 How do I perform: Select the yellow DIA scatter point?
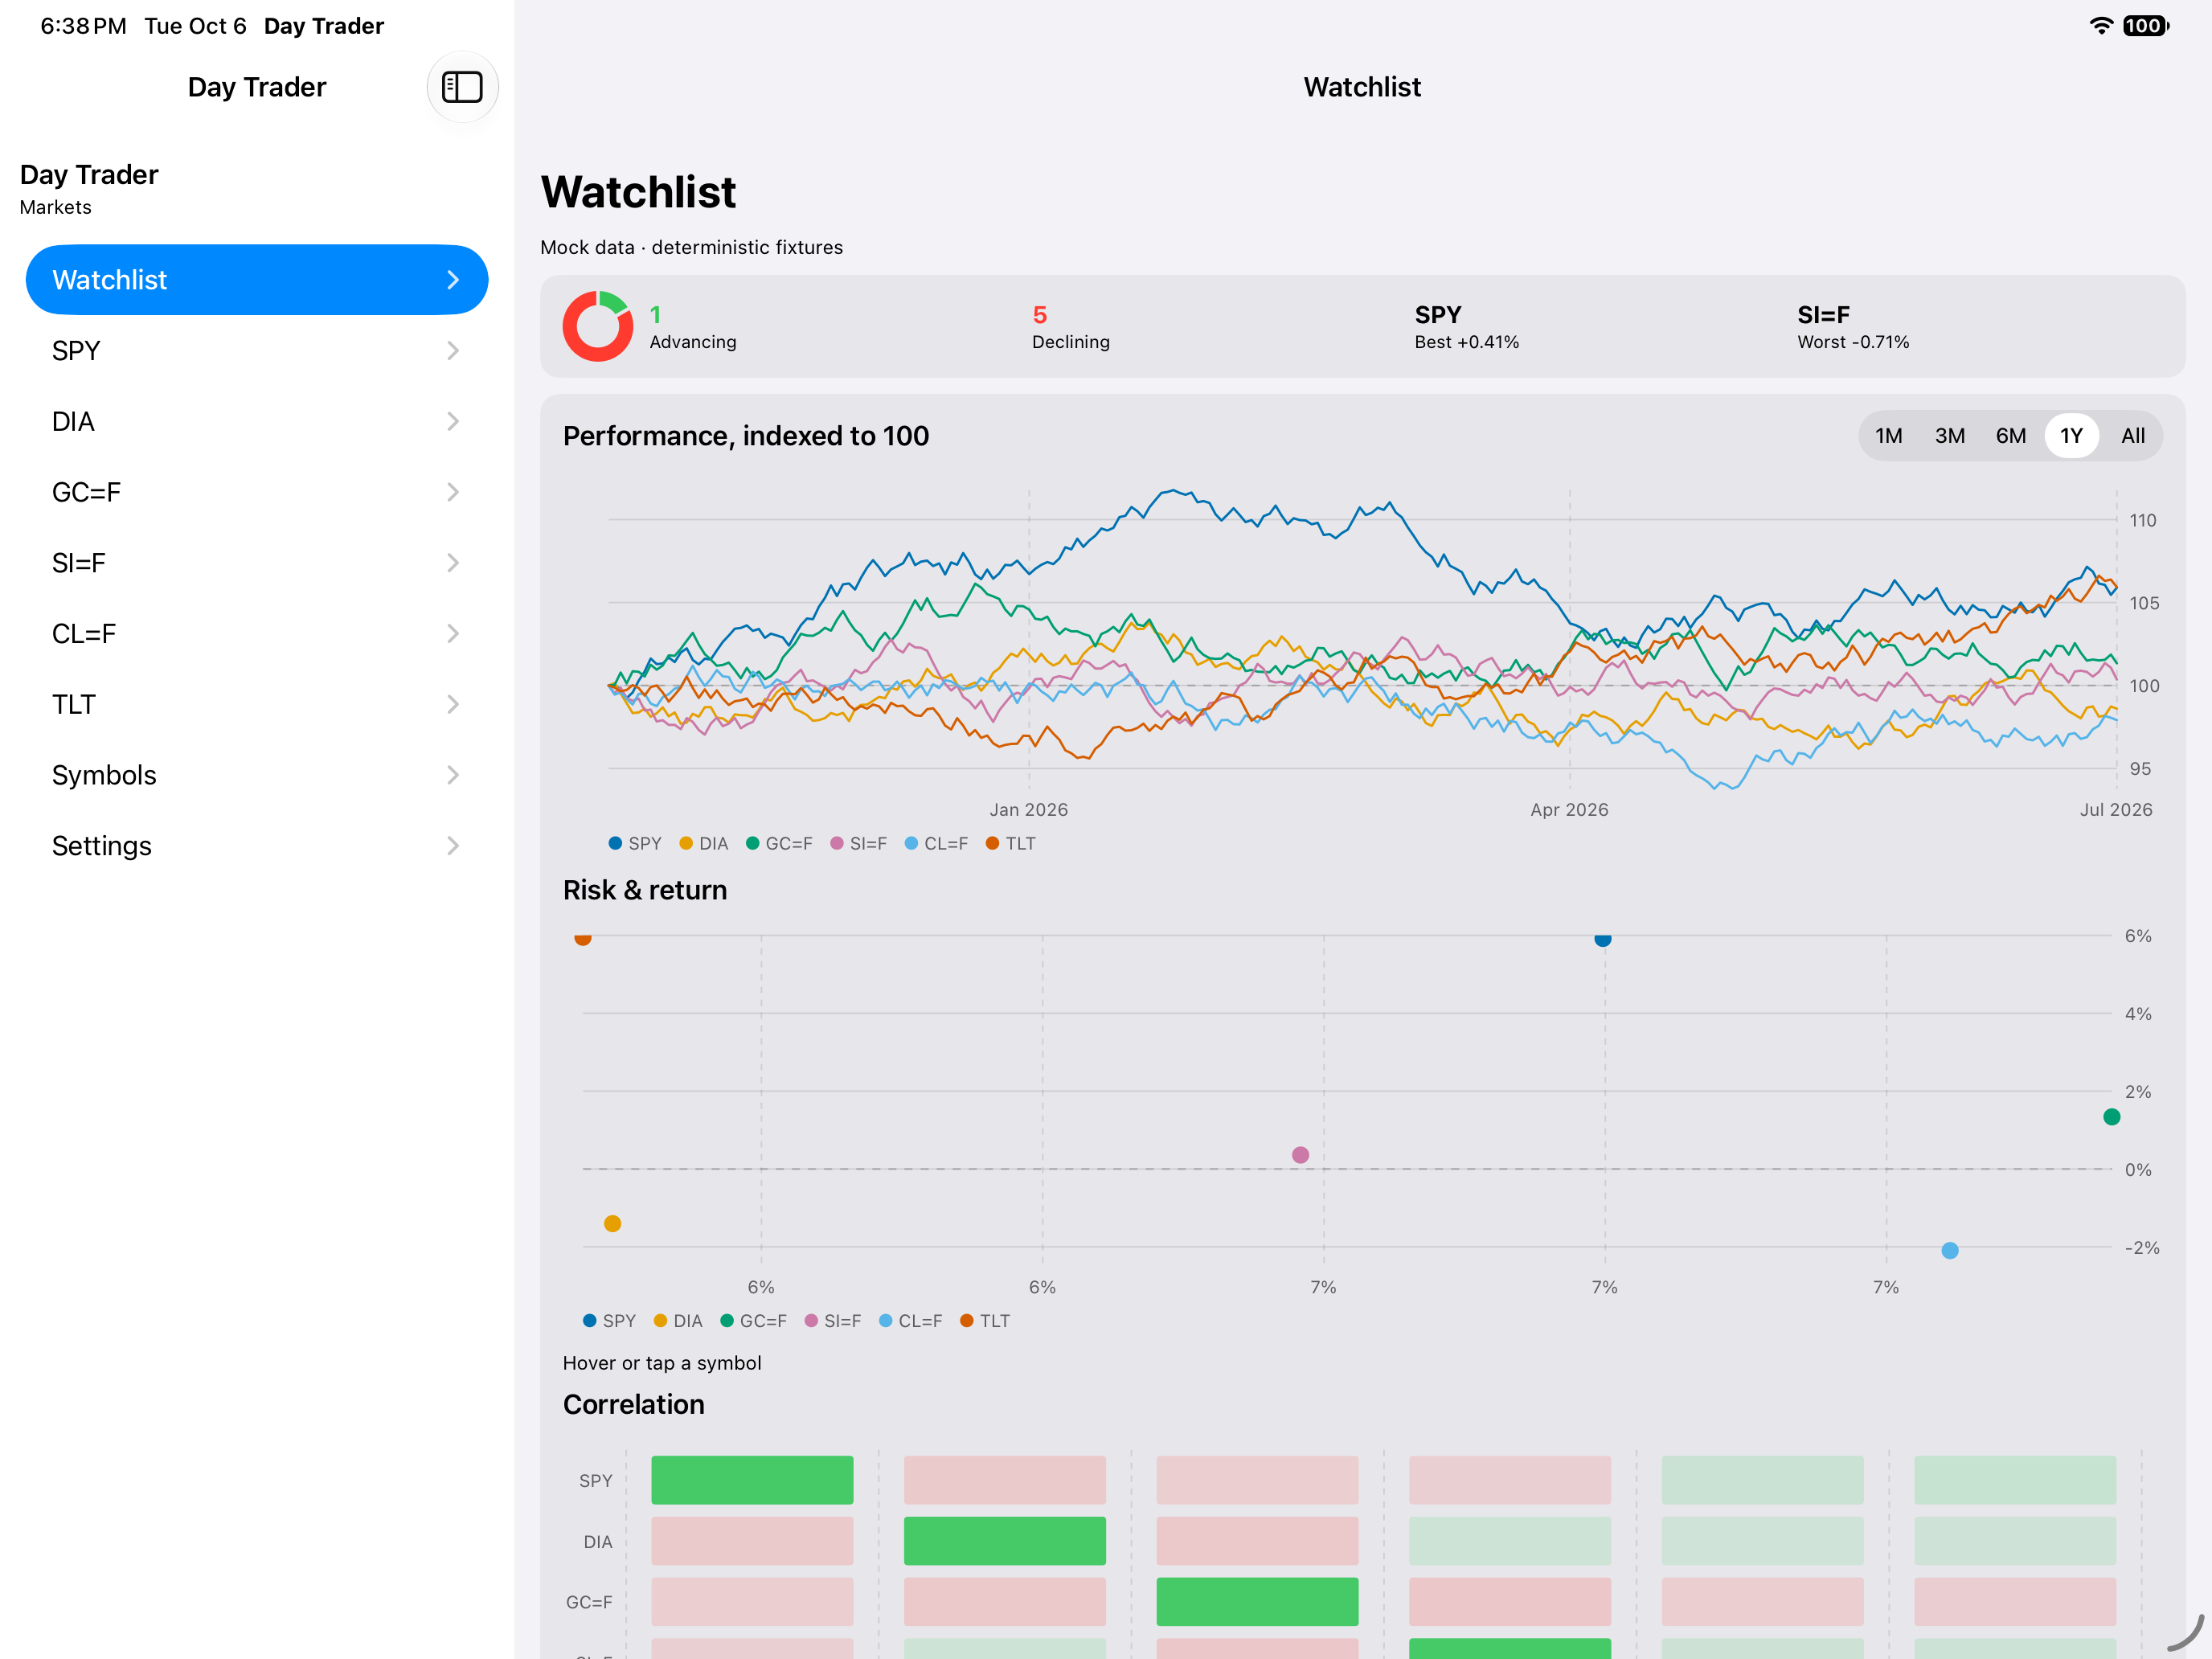click(x=613, y=1224)
